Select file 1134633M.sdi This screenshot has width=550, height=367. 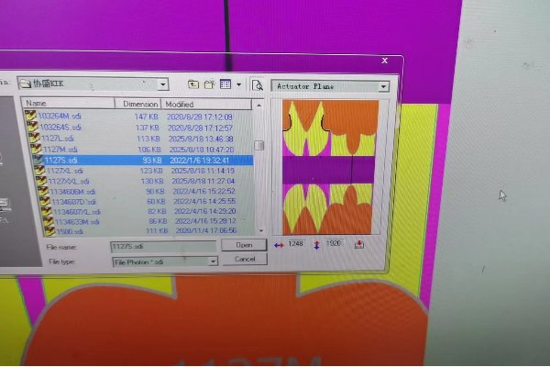coord(77,222)
